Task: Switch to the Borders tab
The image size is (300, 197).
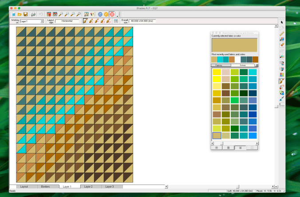Action: tap(45, 187)
